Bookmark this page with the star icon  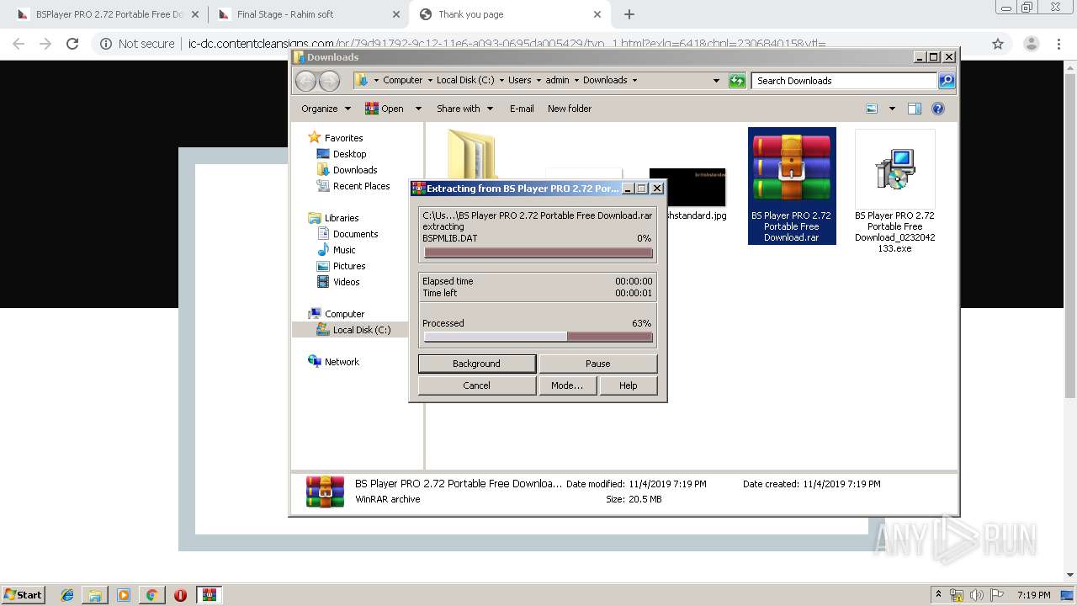tap(998, 44)
